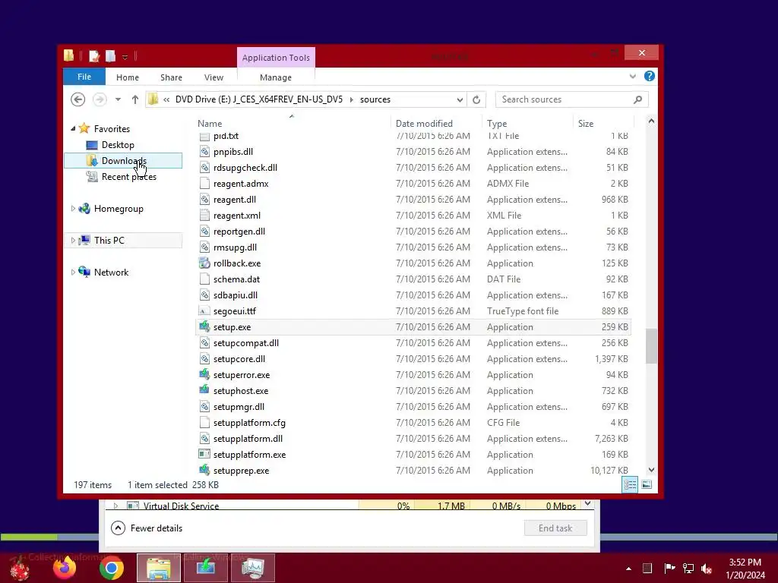Image resolution: width=778 pixels, height=583 pixels.
Task: Switch to Large icons view icon
Action: 647,485
